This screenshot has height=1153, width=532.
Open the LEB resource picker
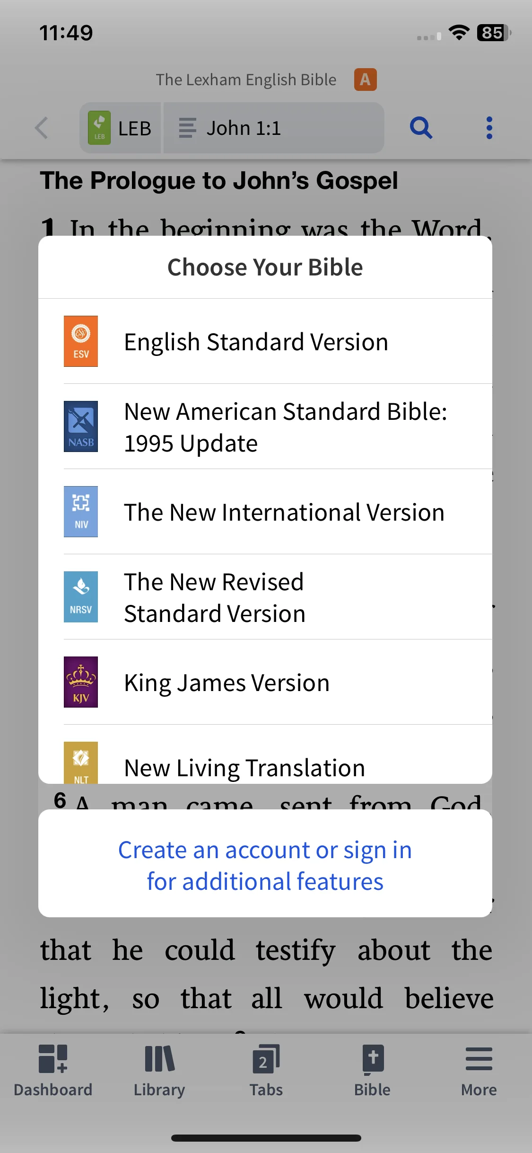[120, 128]
